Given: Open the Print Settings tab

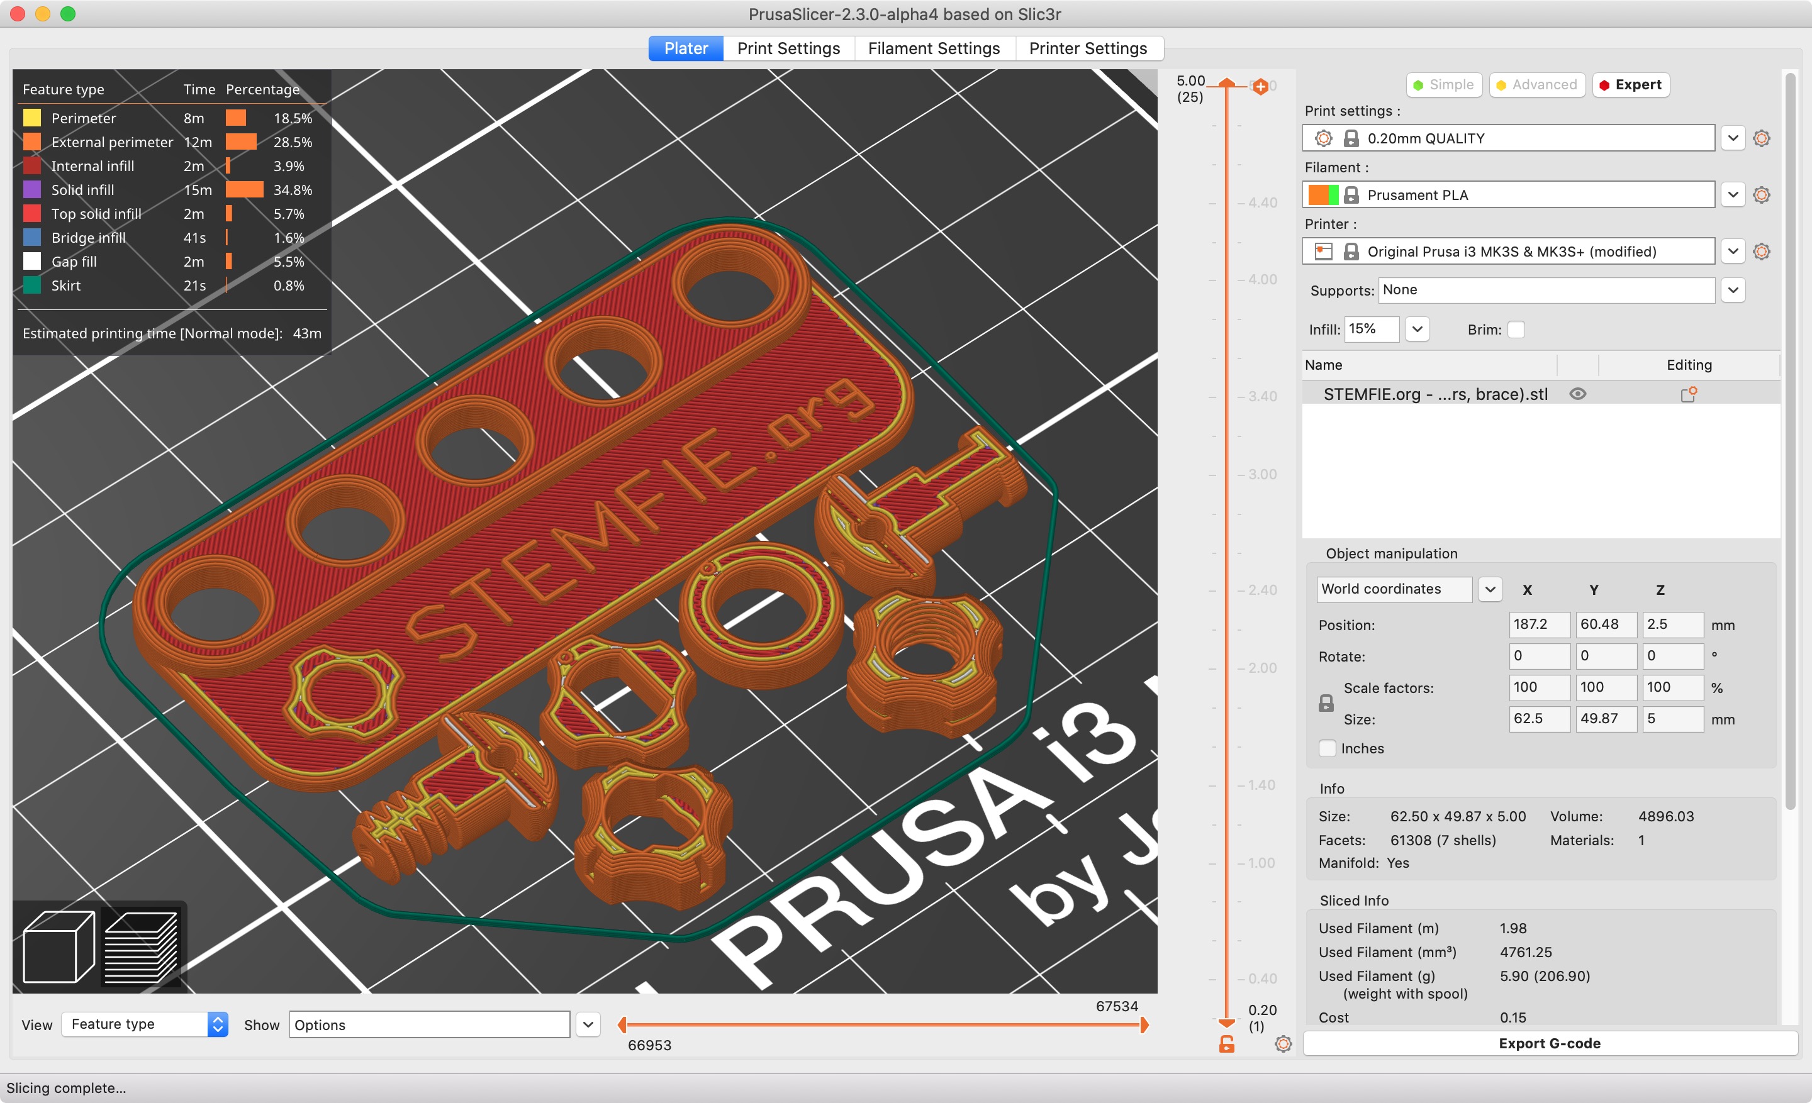Looking at the screenshot, I should 788,48.
